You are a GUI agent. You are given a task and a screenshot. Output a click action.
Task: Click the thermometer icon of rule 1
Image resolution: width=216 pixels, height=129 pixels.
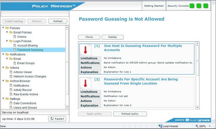click(x=85, y=50)
